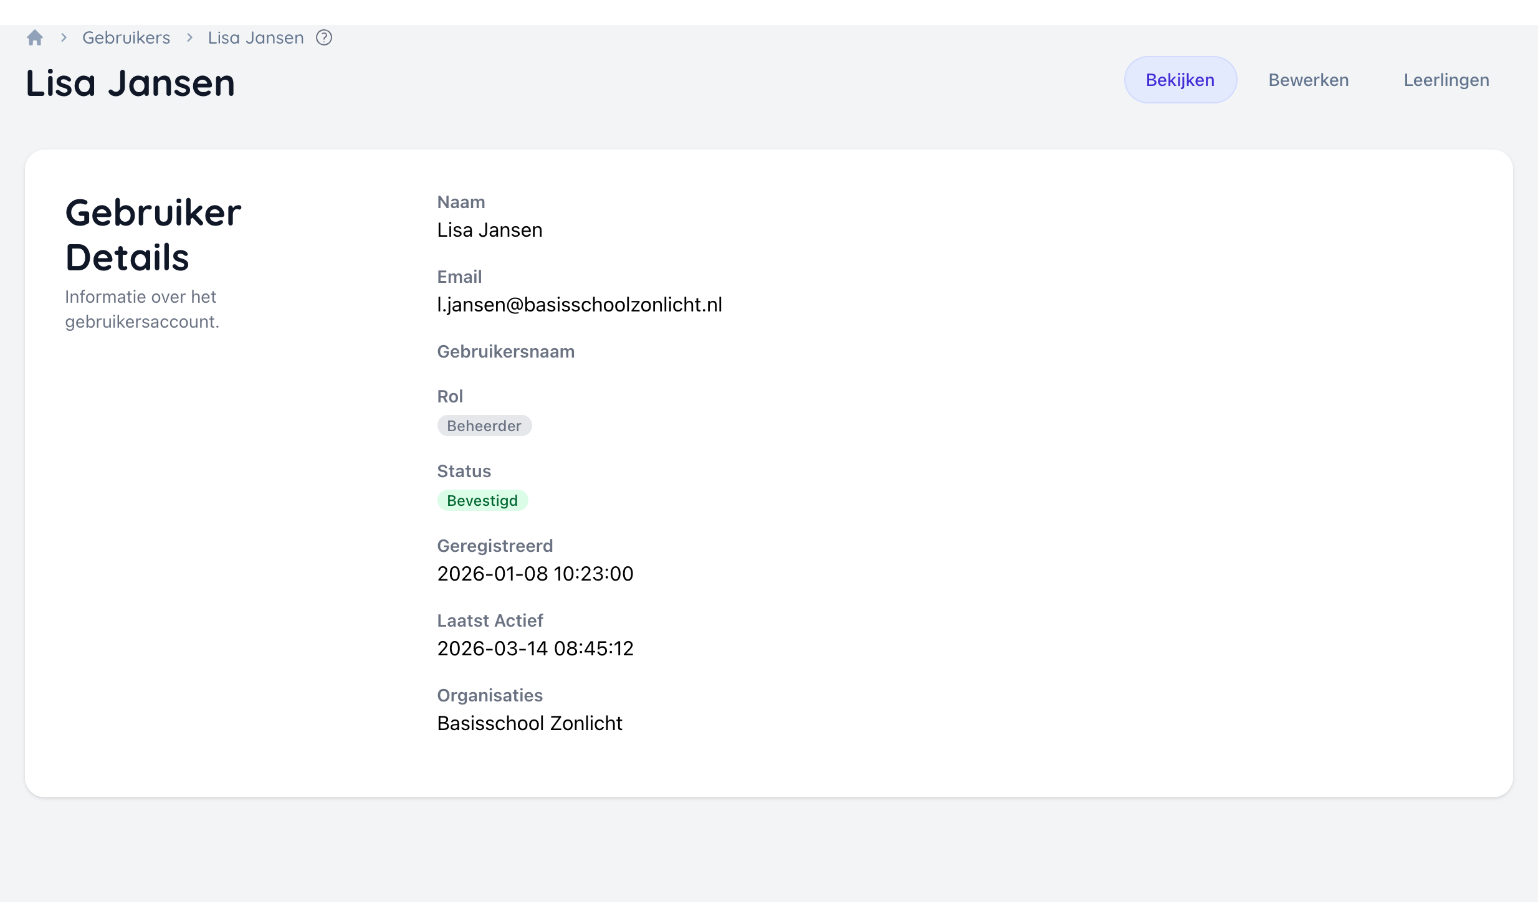Click the Beheerder role badge
The height and width of the screenshot is (902, 1538).
coord(484,425)
